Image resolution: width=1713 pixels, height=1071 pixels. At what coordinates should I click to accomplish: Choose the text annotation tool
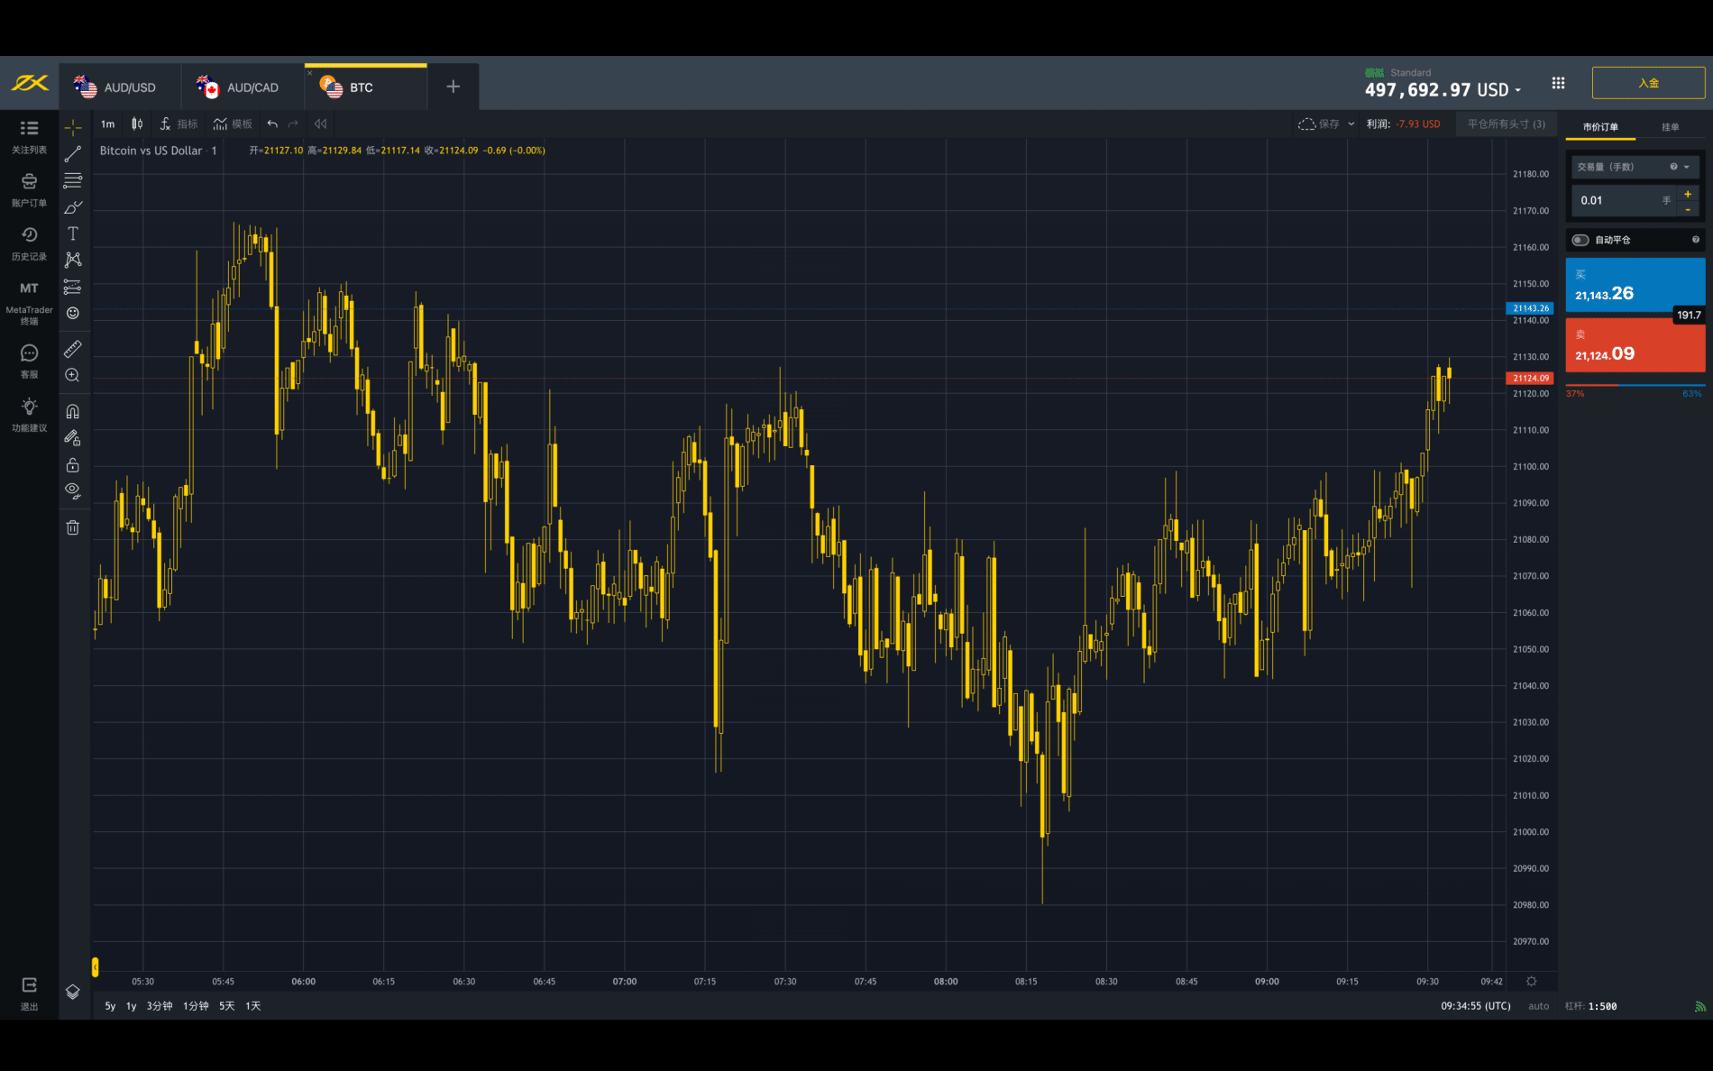click(73, 233)
